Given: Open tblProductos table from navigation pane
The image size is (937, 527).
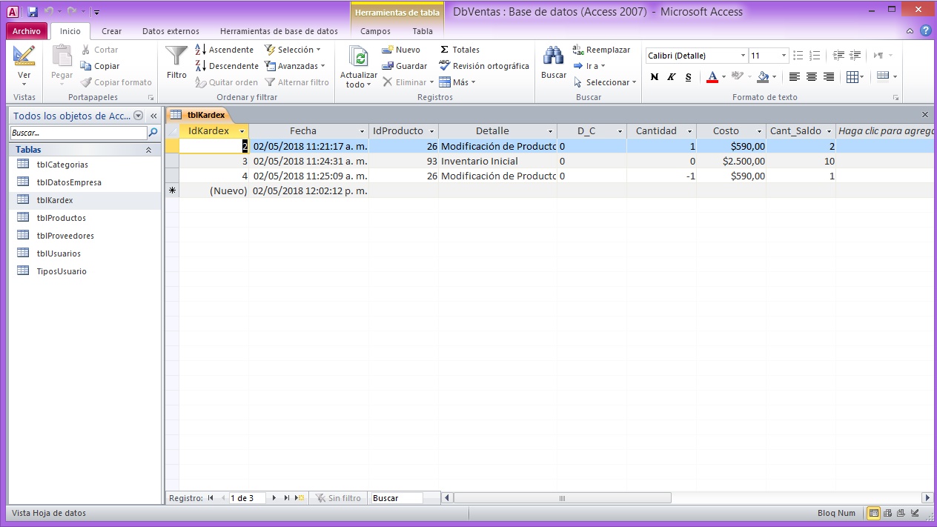Looking at the screenshot, I should [x=61, y=218].
